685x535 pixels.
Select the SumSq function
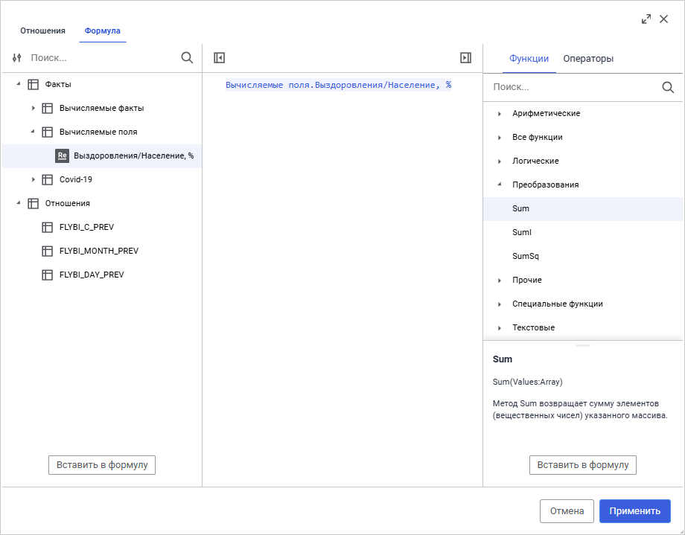point(526,256)
